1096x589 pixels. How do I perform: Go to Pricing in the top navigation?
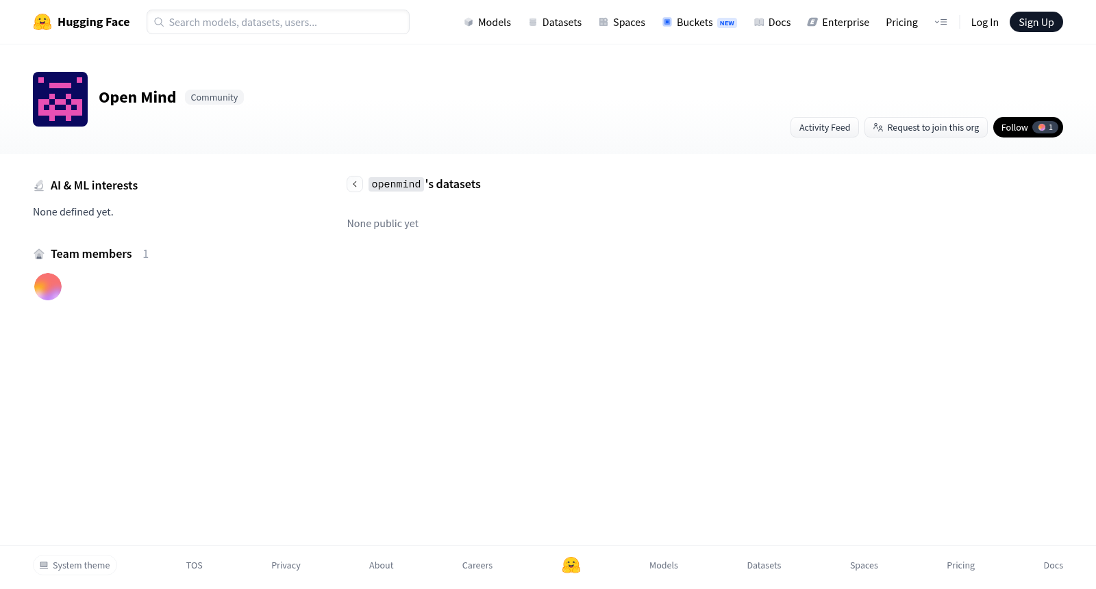[901, 22]
